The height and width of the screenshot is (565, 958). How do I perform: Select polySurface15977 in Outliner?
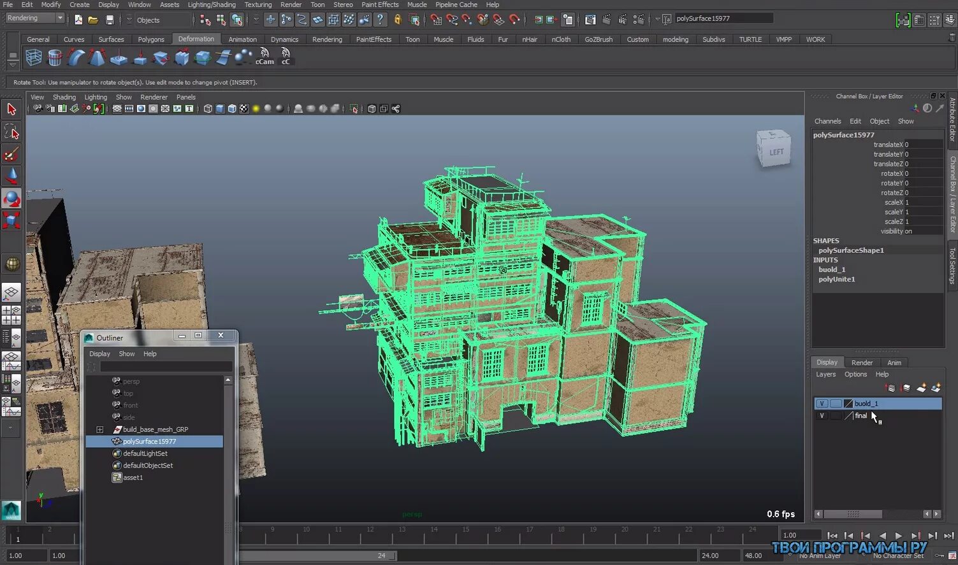coord(155,441)
